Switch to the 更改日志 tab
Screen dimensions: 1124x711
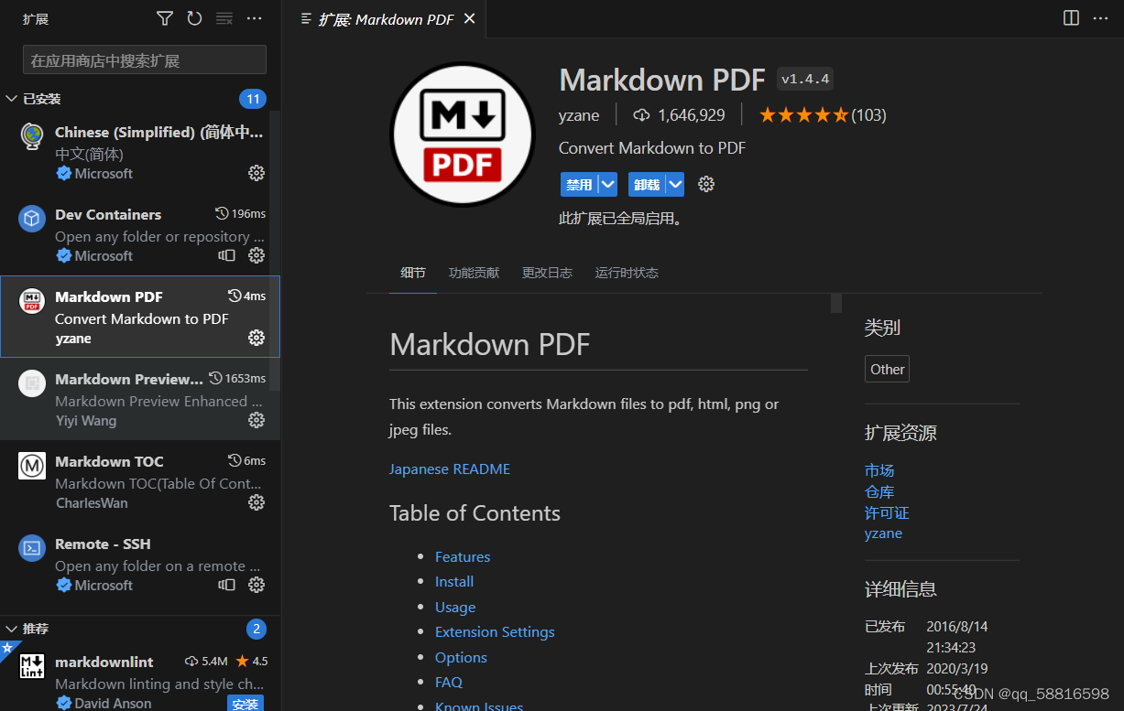click(x=547, y=272)
